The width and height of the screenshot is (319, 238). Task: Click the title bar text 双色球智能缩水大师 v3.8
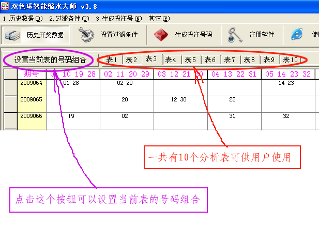tap(54, 6)
